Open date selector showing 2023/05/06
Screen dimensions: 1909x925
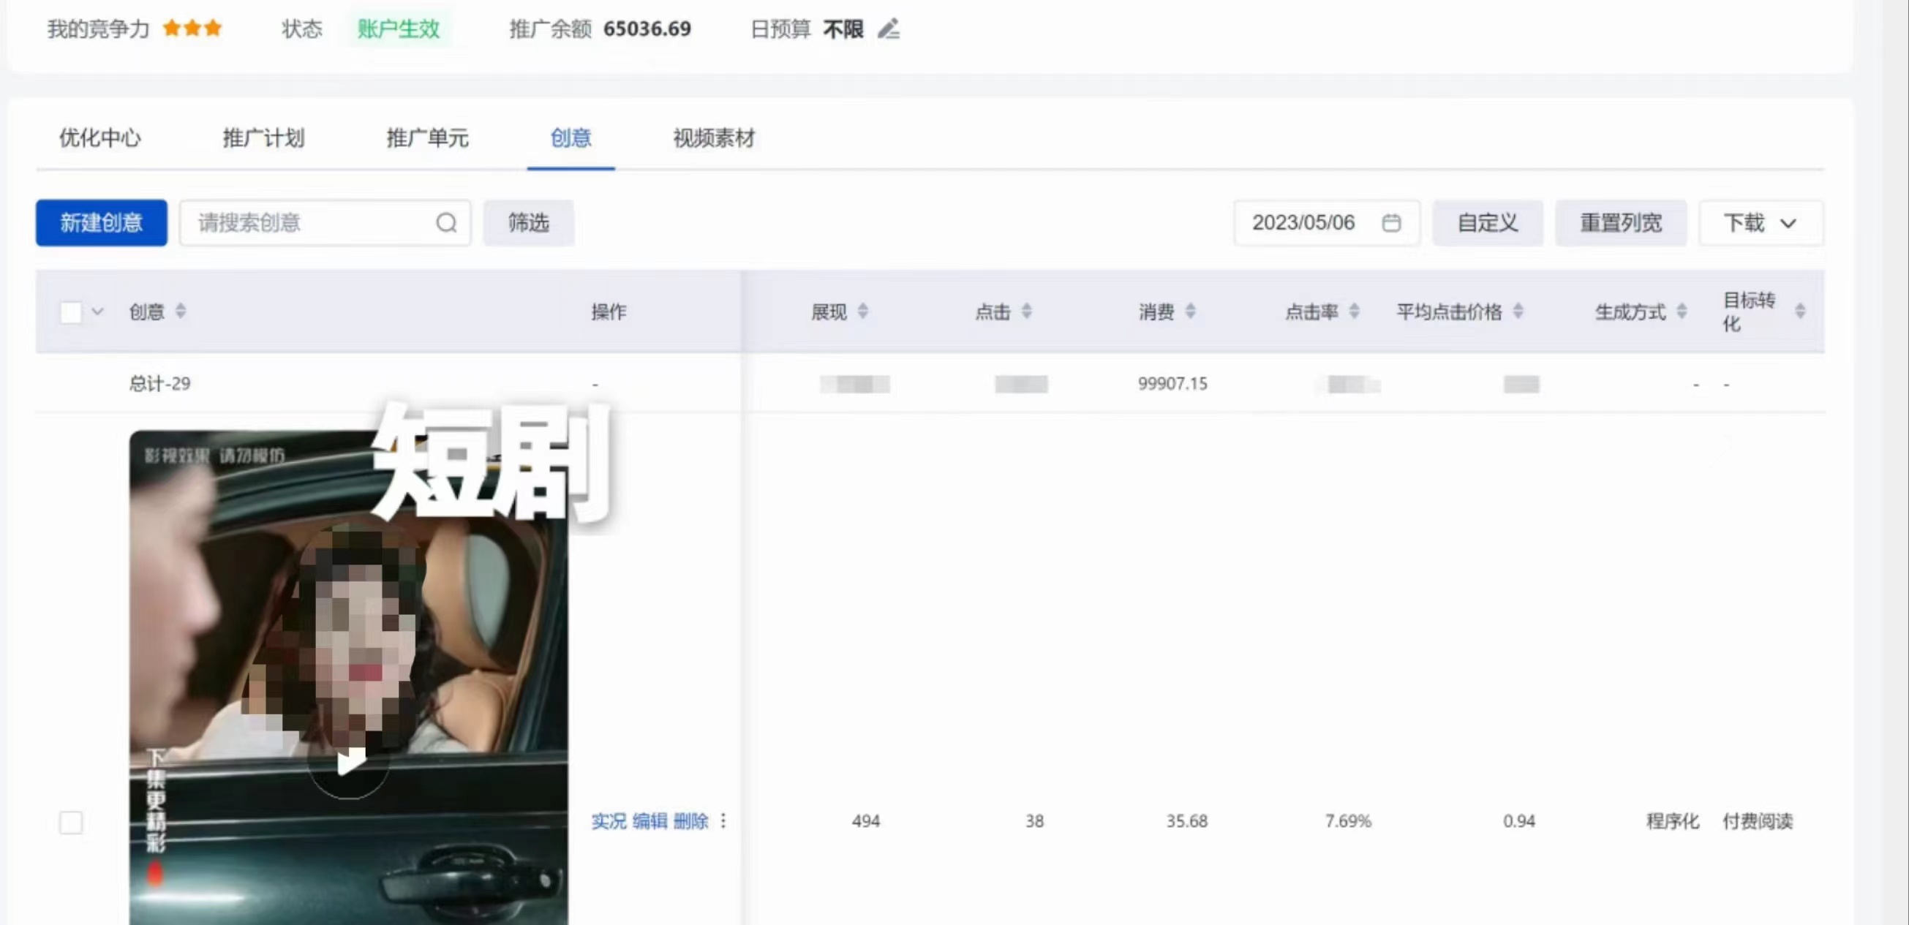[x=1327, y=222]
